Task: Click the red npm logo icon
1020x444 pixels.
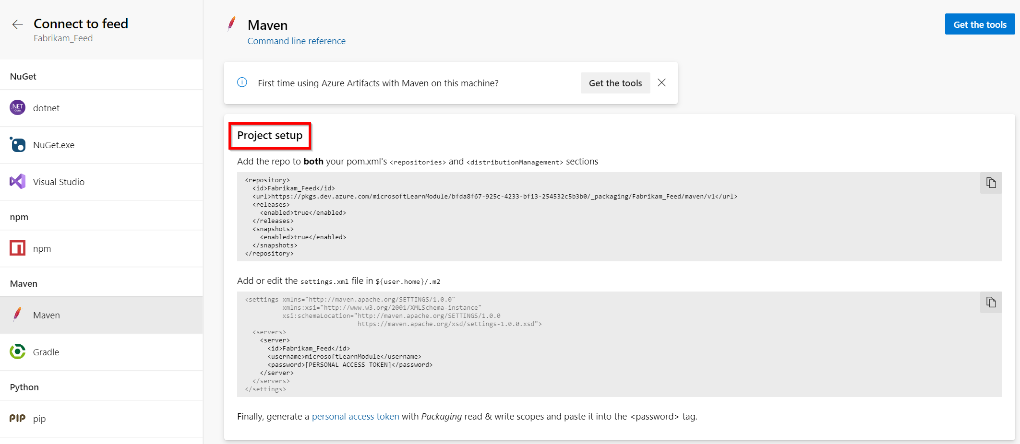Action: point(18,248)
